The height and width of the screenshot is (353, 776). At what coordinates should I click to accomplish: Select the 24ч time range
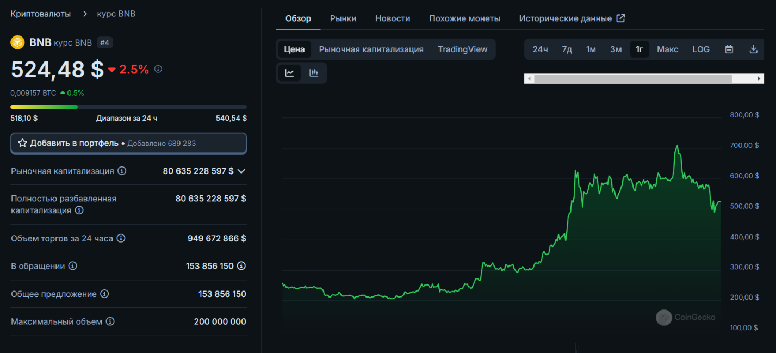pyautogui.click(x=540, y=49)
